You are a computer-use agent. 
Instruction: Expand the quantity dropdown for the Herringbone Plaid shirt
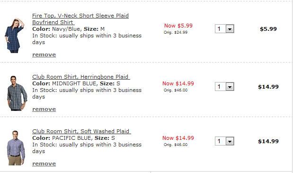coord(230,87)
